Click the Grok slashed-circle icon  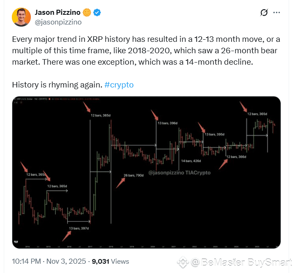click(264, 13)
